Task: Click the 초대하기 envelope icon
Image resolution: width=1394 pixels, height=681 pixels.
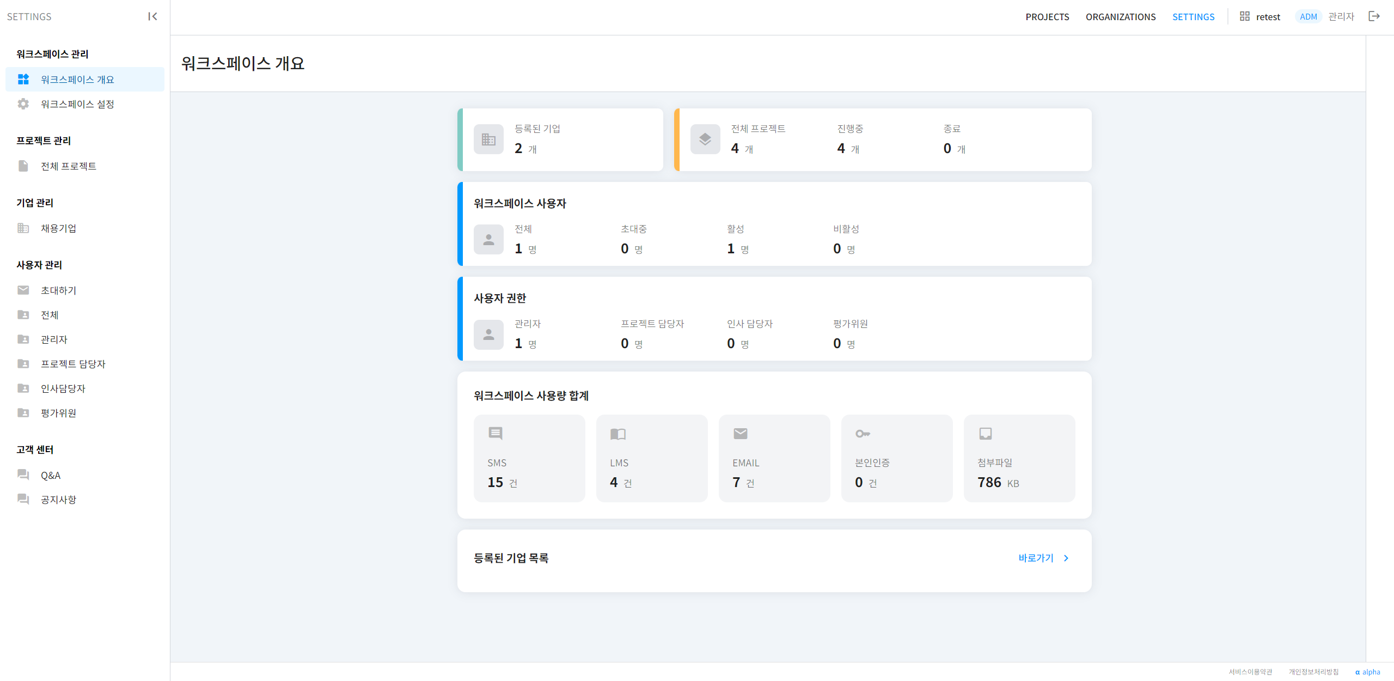Action: [23, 290]
